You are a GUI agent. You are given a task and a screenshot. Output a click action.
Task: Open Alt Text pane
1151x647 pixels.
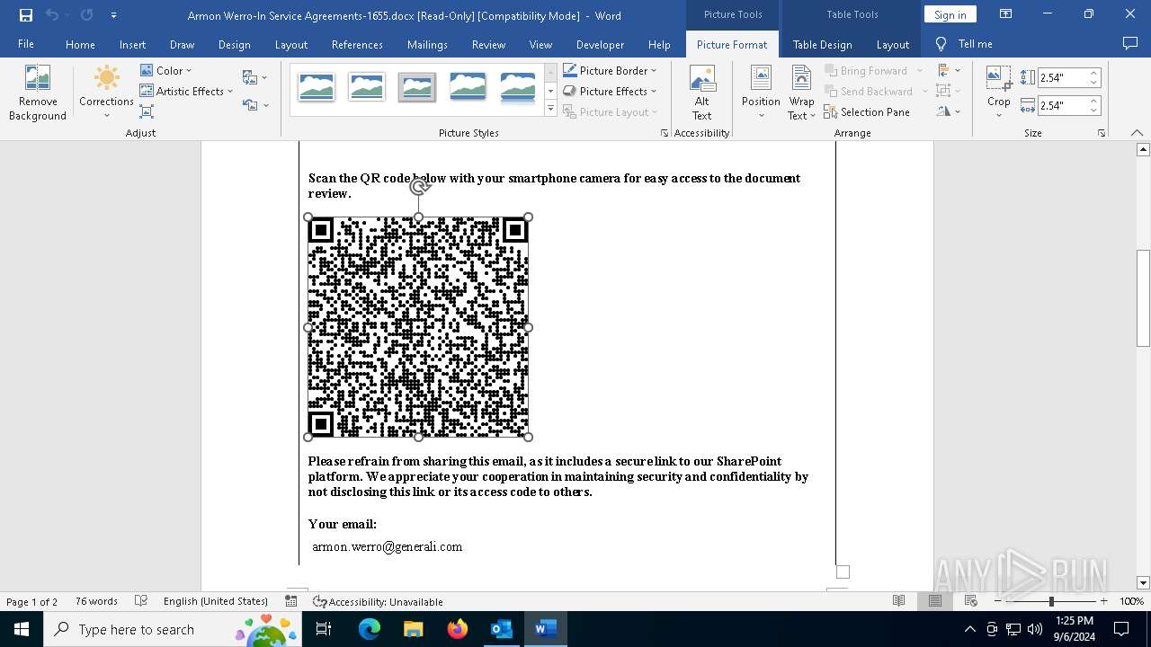click(702, 93)
